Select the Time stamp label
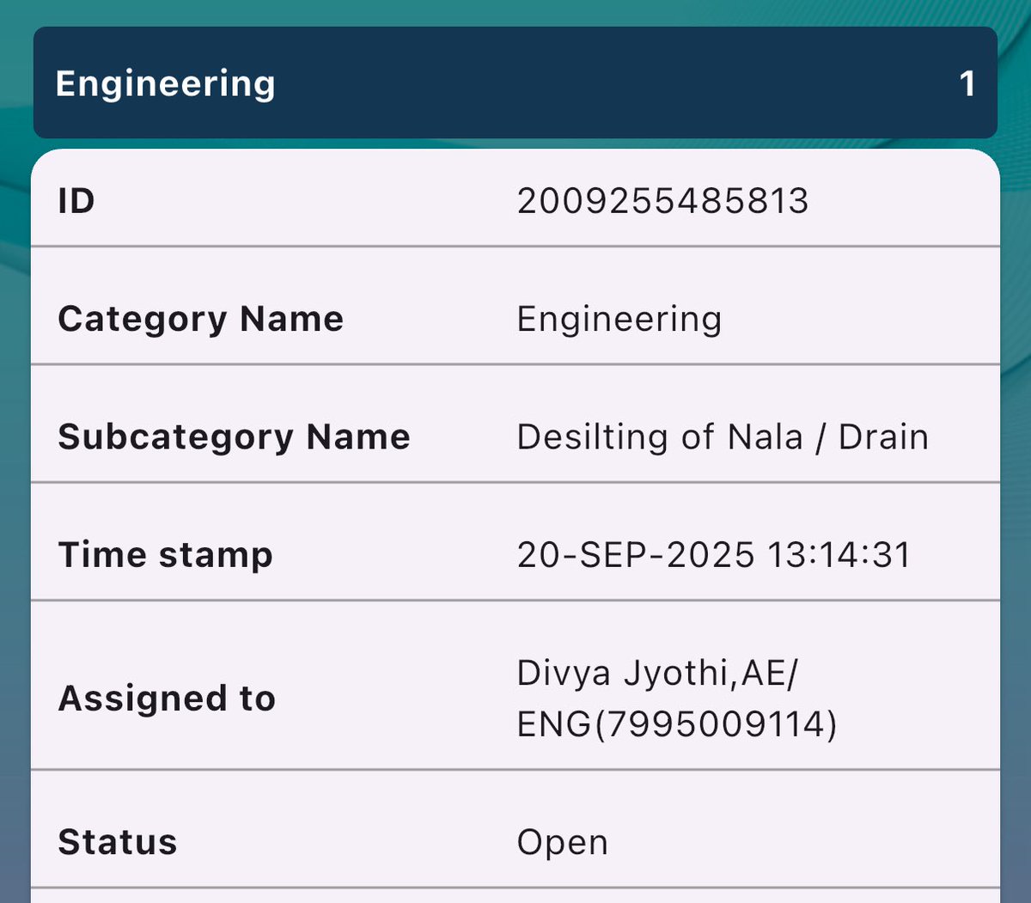Screen dimensions: 1031x903 pyautogui.click(x=165, y=555)
